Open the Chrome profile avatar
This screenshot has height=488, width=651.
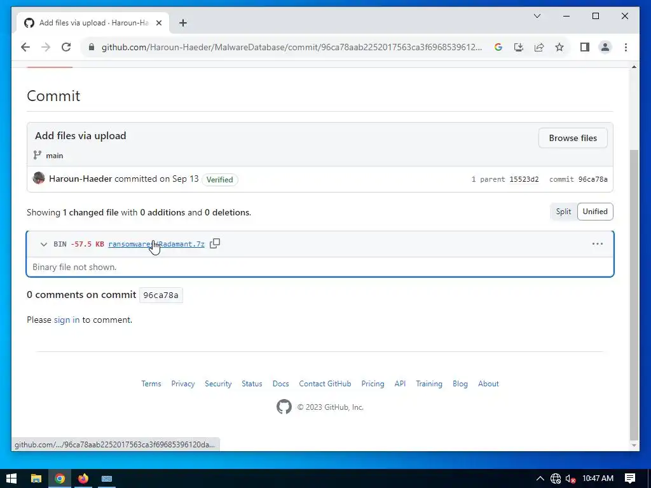(605, 47)
